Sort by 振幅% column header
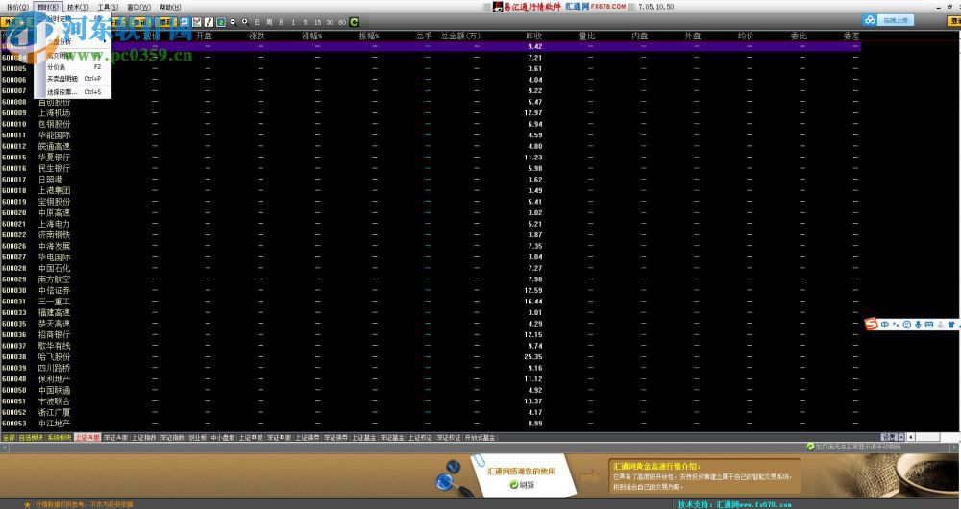The image size is (961, 509). pyautogui.click(x=369, y=36)
